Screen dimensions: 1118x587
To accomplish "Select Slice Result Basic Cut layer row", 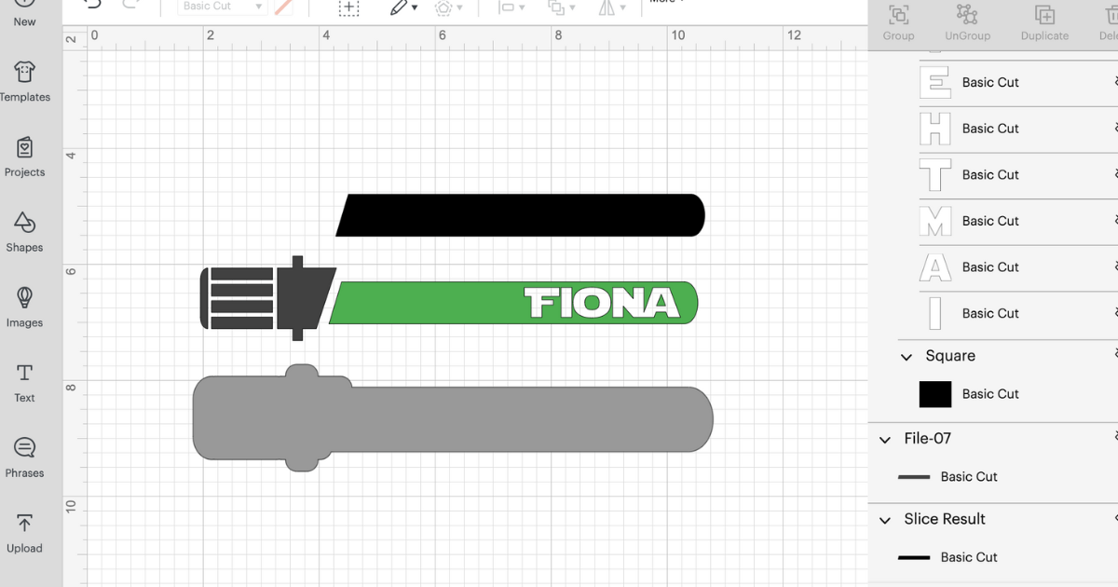I will (x=993, y=557).
